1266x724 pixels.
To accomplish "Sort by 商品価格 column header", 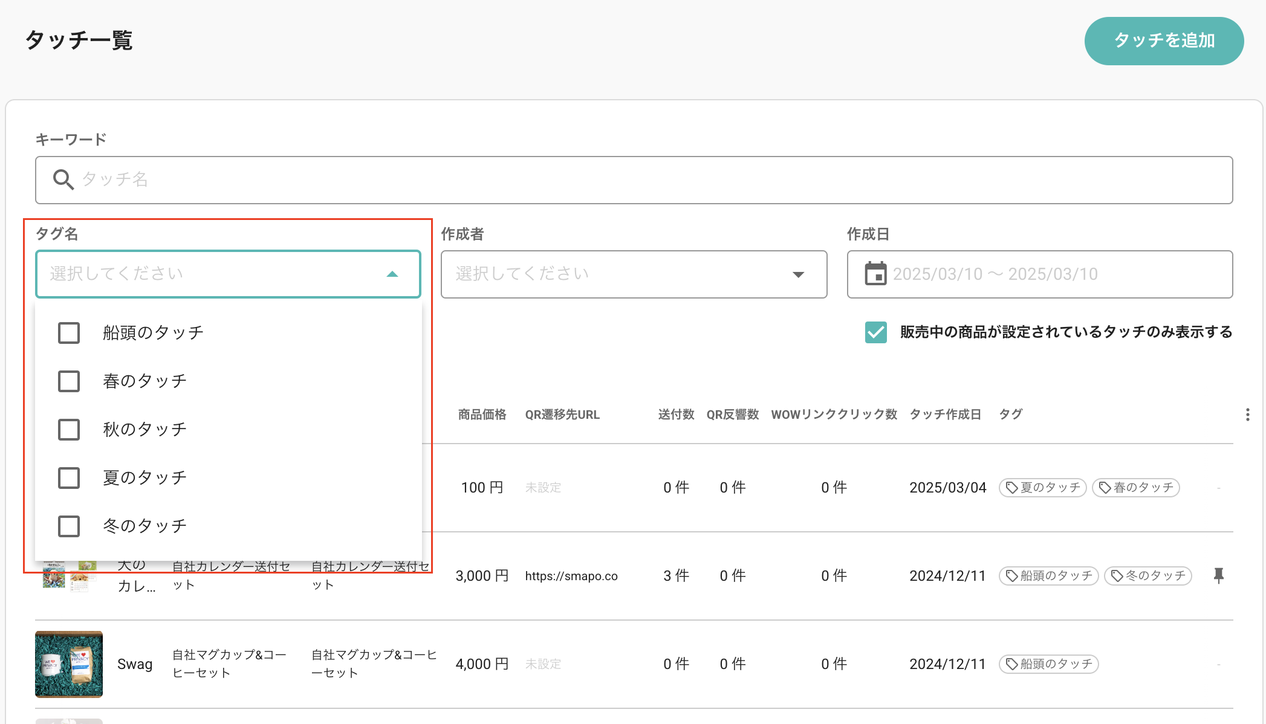I will click(x=482, y=415).
